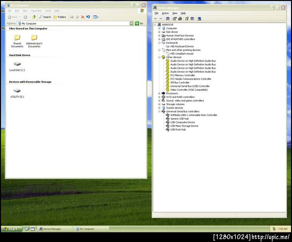Screen dimensions: 292x242
Task: Expand the Disk drives node
Action: click(159, 32)
